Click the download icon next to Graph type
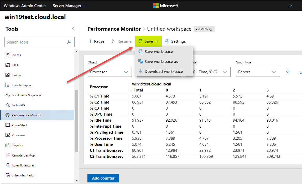 pyautogui.click(x=288, y=72)
